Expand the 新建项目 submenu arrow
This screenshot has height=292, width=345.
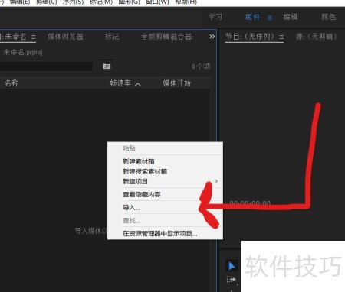(x=216, y=181)
